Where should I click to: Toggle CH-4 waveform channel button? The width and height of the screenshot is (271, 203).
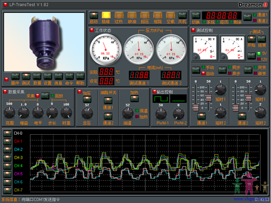click(x=7, y=166)
